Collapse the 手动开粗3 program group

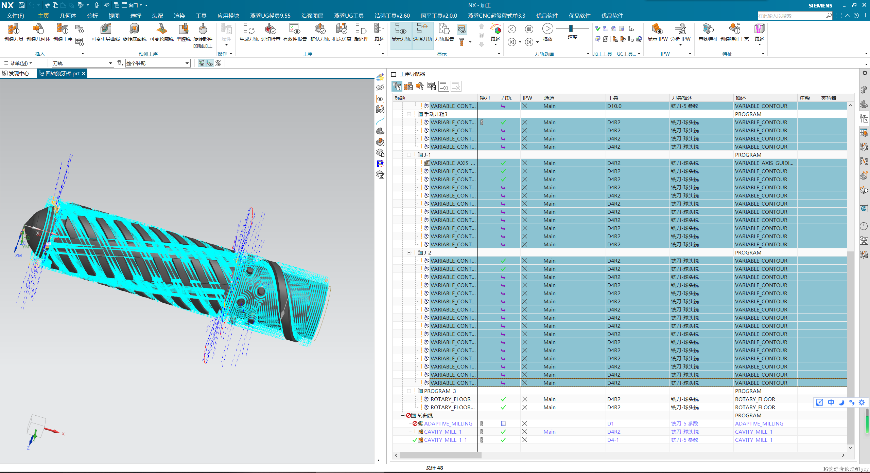[409, 114]
